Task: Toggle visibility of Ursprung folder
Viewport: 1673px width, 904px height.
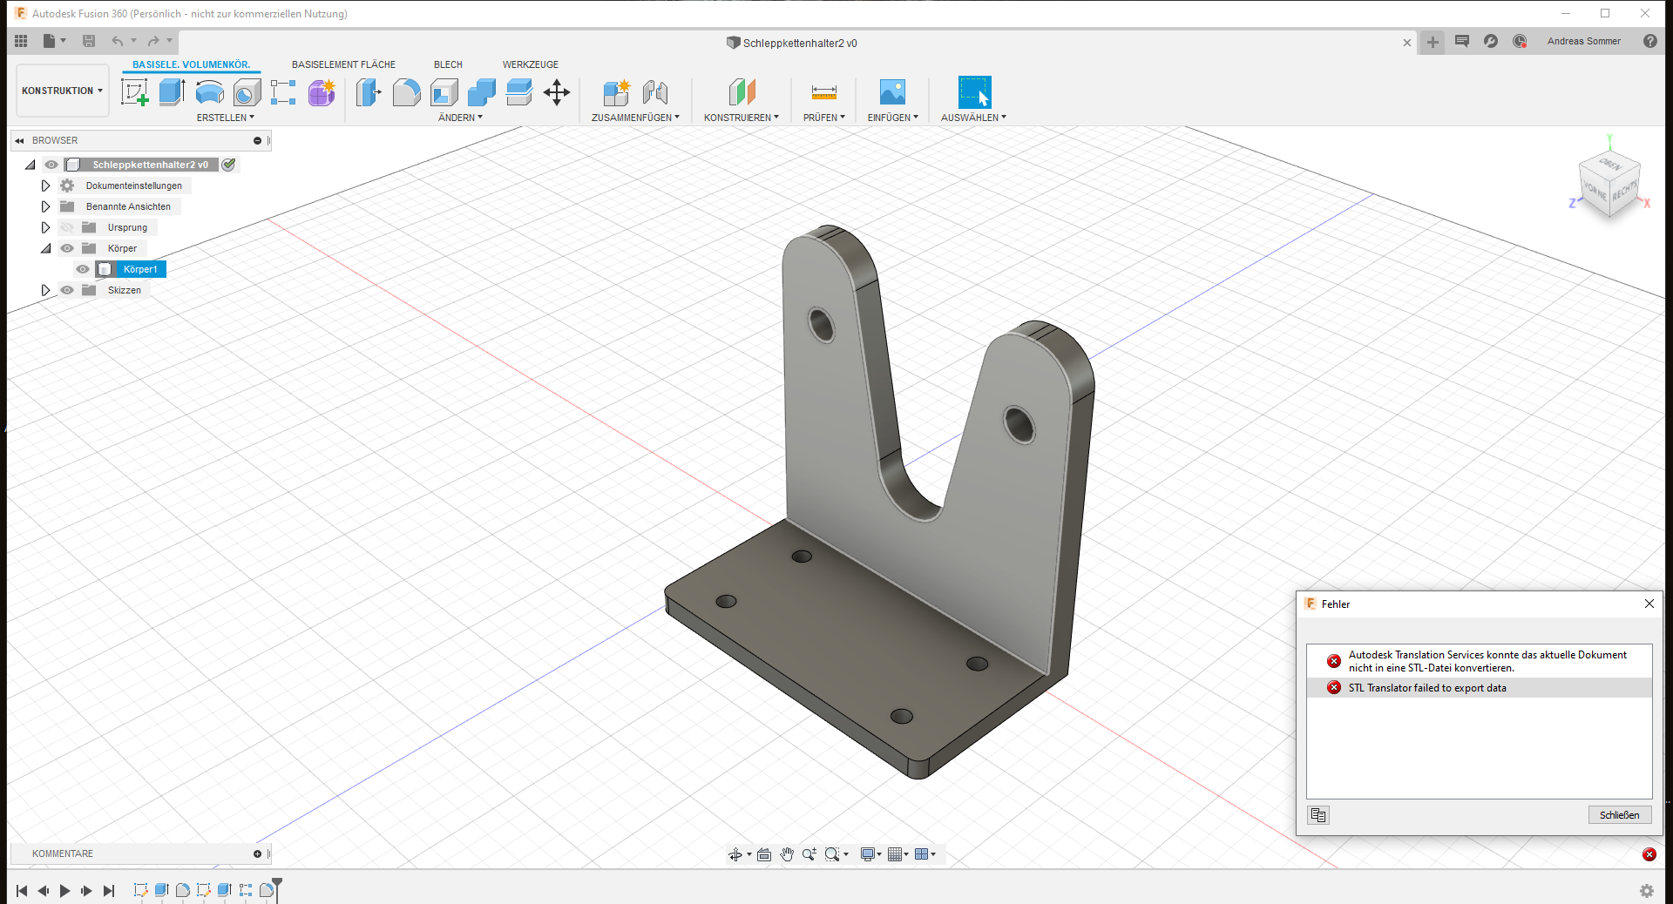Action: click(67, 227)
